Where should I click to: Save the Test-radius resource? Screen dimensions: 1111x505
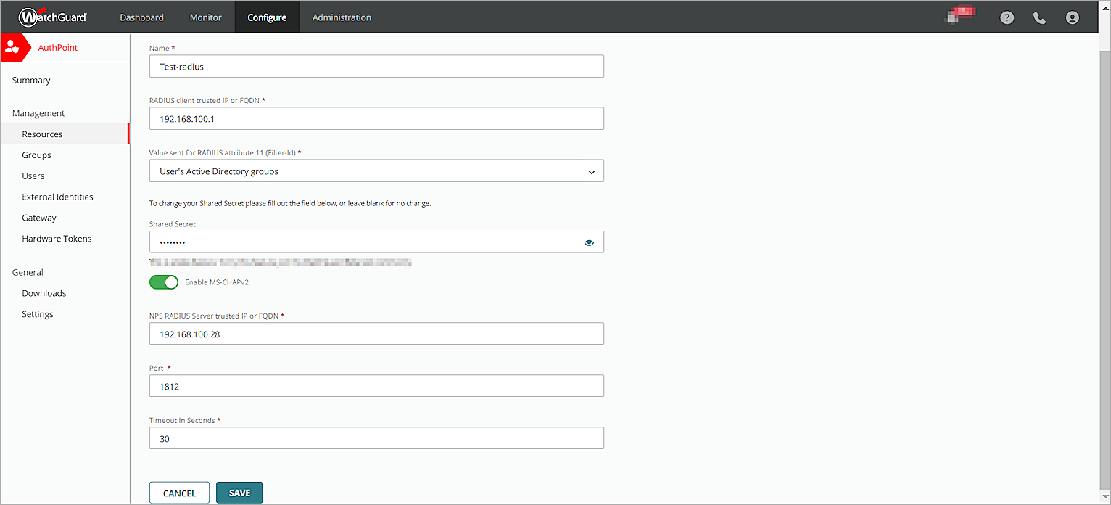point(239,493)
